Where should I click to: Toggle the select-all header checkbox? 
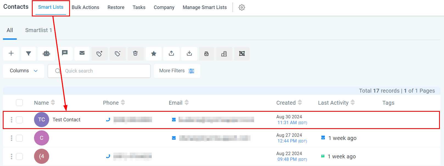click(19, 102)
